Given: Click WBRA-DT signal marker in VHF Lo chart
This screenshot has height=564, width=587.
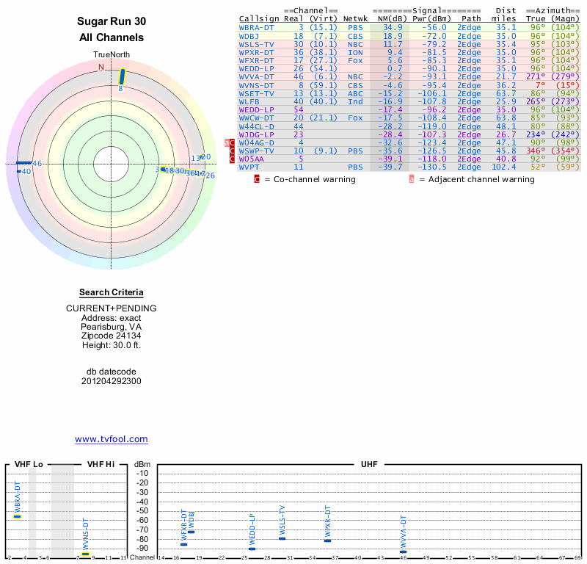Looking at the screenshot, I should coord(18,516).
